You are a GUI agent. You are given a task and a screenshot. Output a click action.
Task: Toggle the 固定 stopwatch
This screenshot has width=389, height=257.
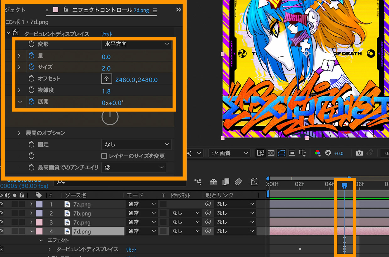(31, 144)
